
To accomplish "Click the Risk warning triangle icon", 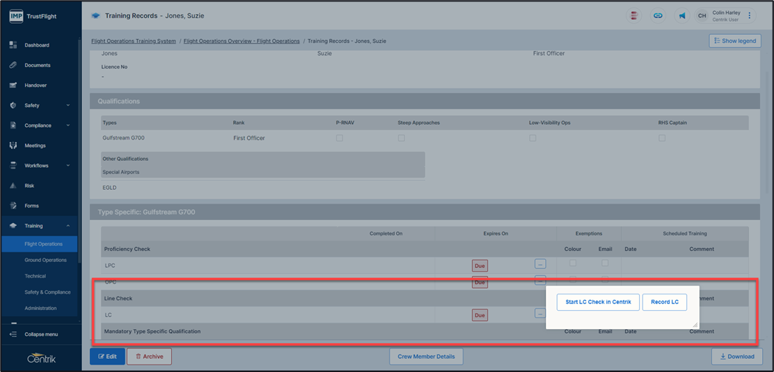I will 13,186.
